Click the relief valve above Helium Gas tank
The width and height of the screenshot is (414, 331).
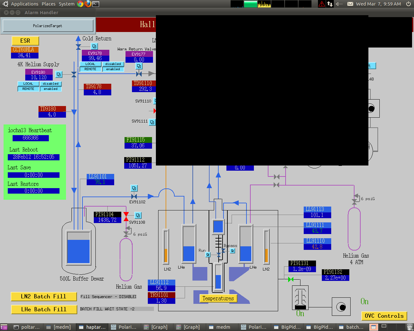coord(127,231)
